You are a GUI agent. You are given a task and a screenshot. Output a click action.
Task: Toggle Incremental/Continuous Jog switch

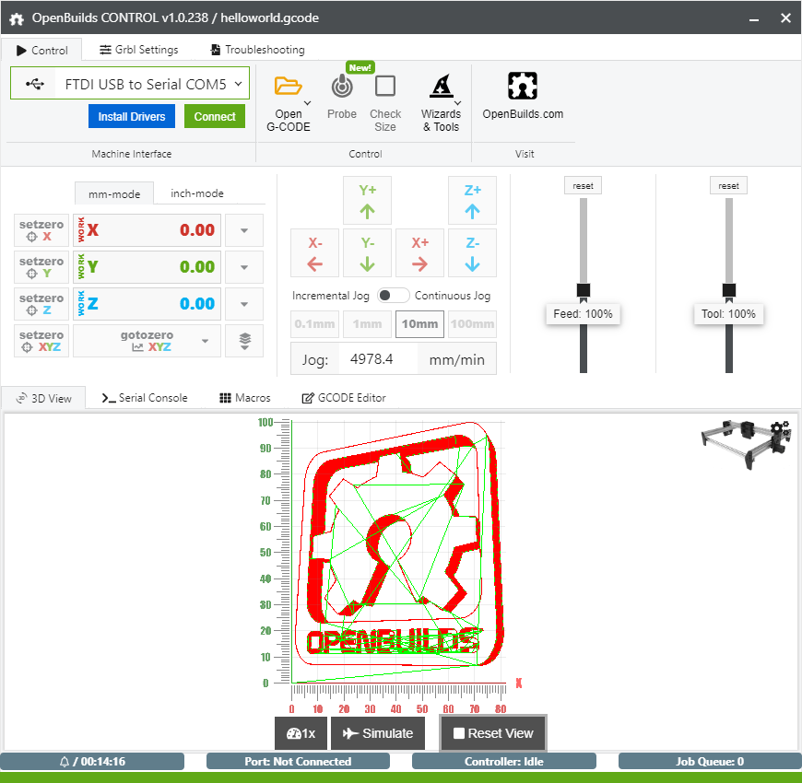395,296
